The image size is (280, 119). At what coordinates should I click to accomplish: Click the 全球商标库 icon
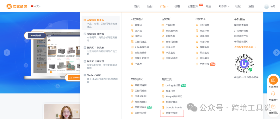132,53
